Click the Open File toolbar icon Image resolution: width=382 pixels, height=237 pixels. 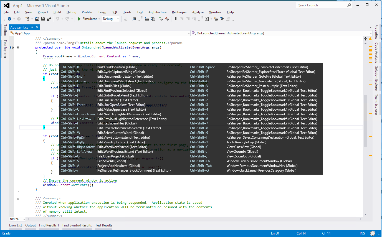point(37,19)
